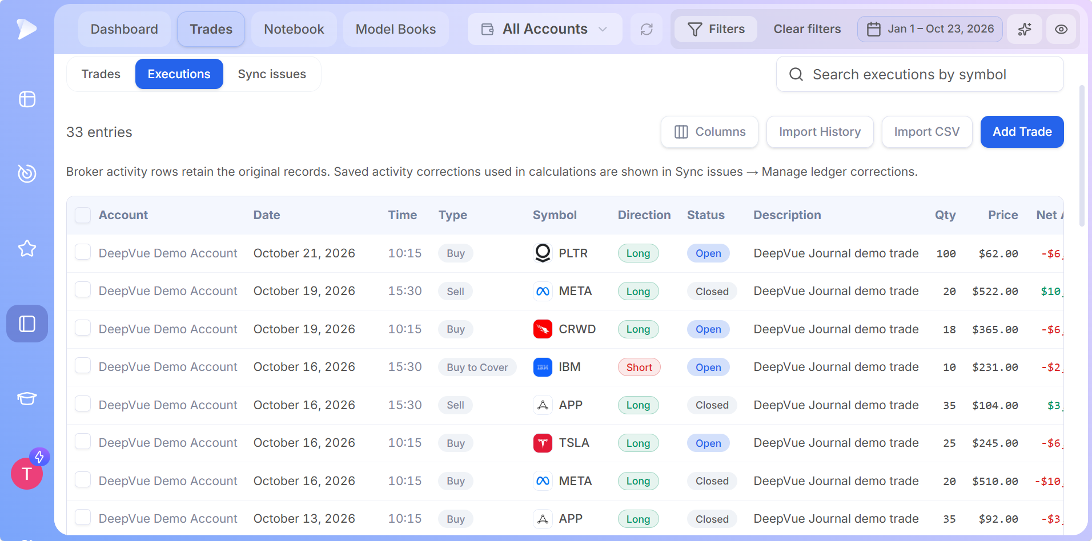Sort by the Date column header
Screen dimensions: 1092x541
tap(267, 215)
